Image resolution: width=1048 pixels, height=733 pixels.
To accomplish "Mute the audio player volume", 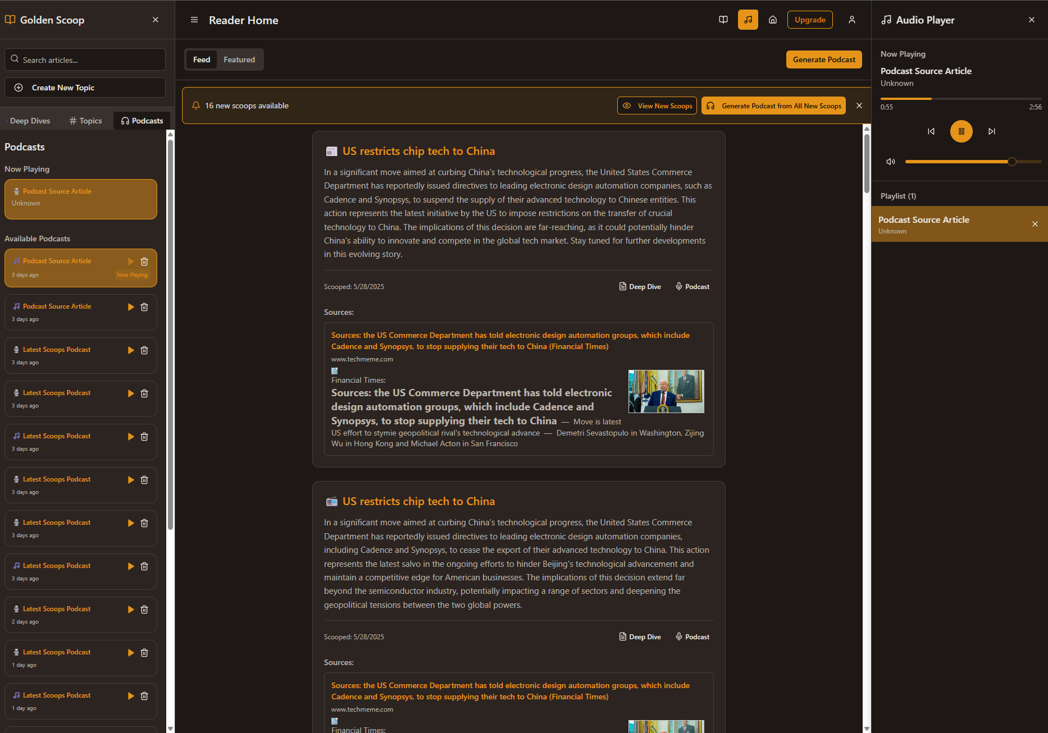I will 891,162.
